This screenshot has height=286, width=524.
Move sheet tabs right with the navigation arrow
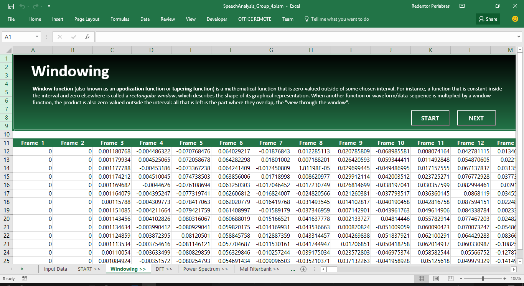22,269
